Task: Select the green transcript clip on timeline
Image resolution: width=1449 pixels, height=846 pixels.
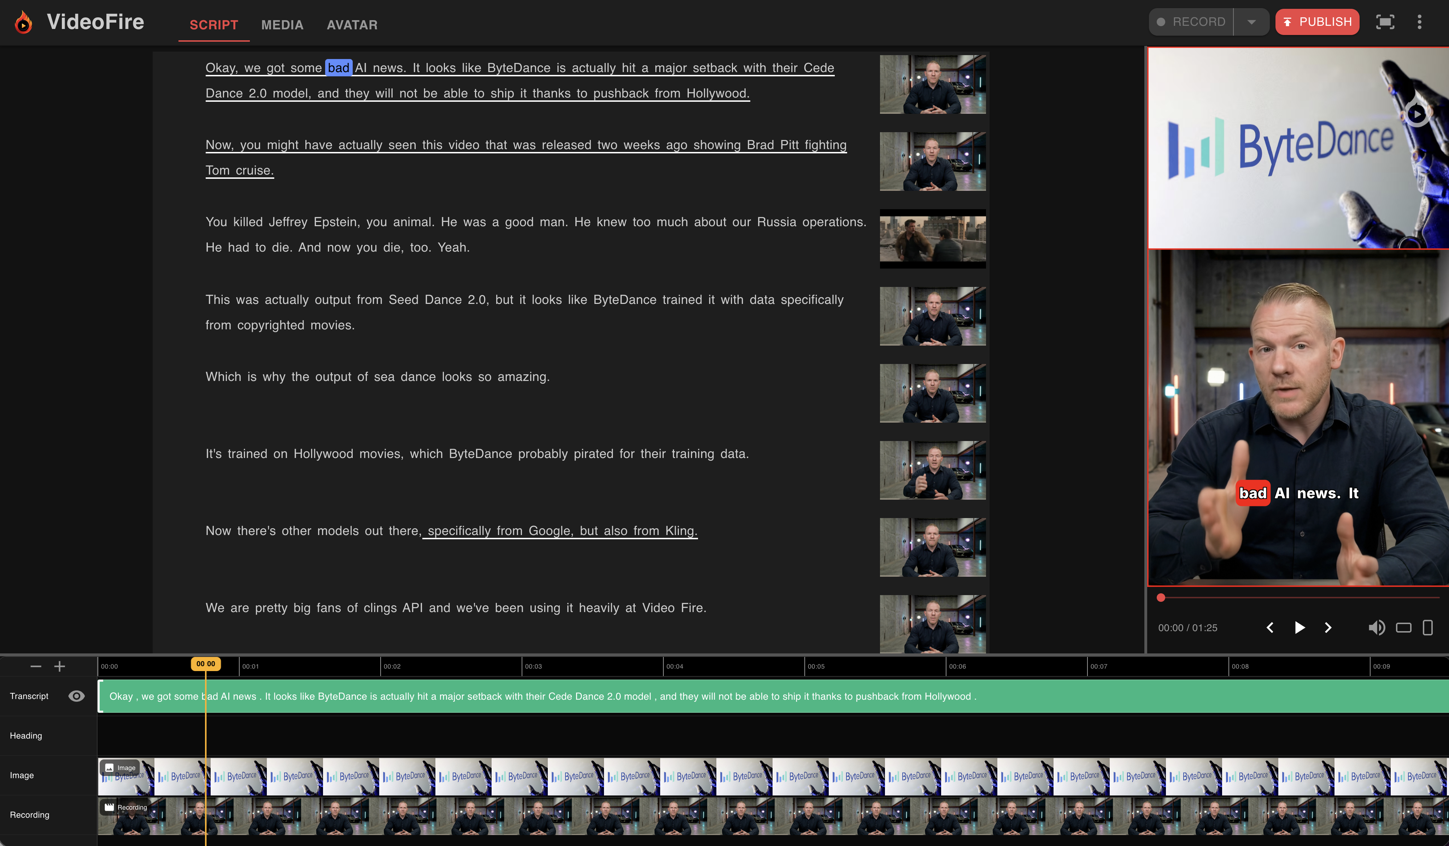Action: tap(773, 696)
